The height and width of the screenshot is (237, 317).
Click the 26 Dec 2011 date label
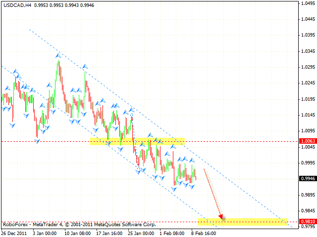14,232
